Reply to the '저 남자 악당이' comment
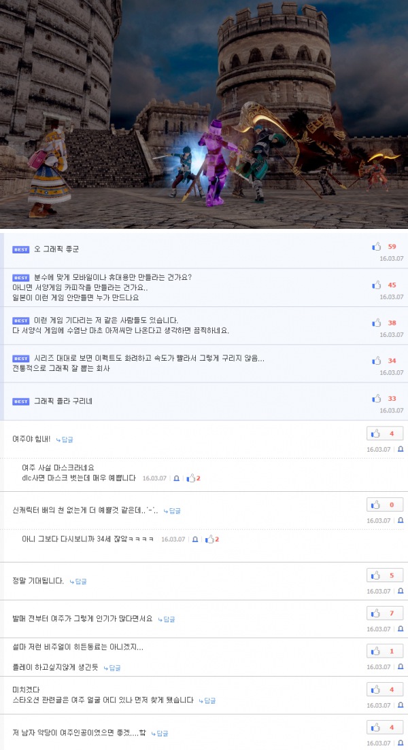Image resolution: width=408 pixels, height=750 pixels. pos(160,733)
